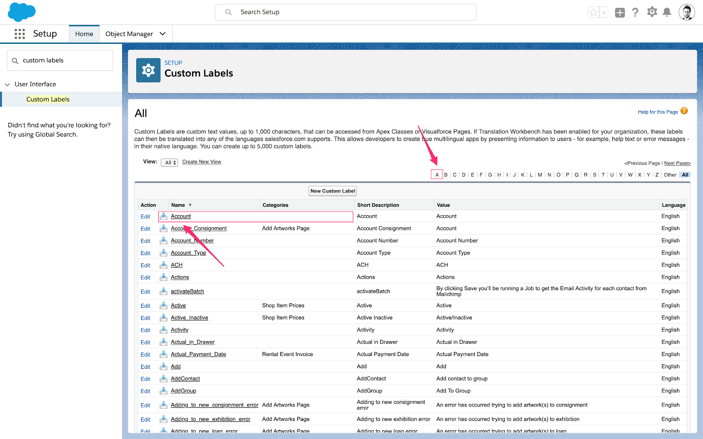Click the Search Setup field
Screen dimensions: 703x439
tap(345, 12)
